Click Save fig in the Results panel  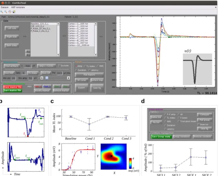click(x=97, y=88)
